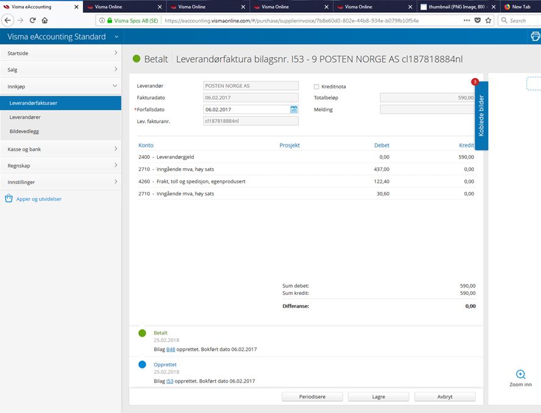Click the browser forward arrow
The height and width of the screenshot is (413, 541).
20,20
